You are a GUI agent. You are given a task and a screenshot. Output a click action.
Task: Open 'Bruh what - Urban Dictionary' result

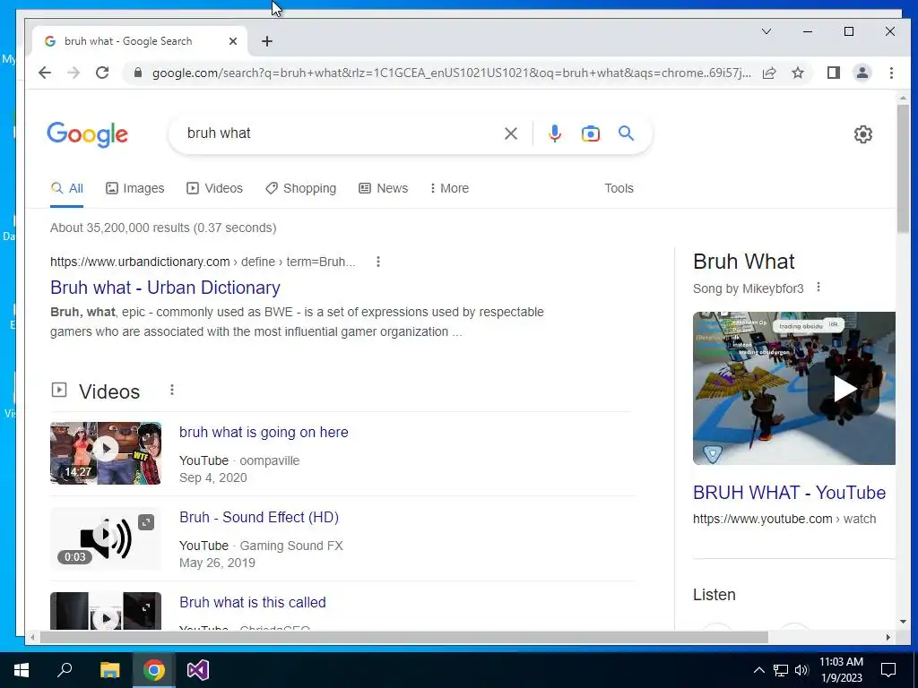click(165, 288)
